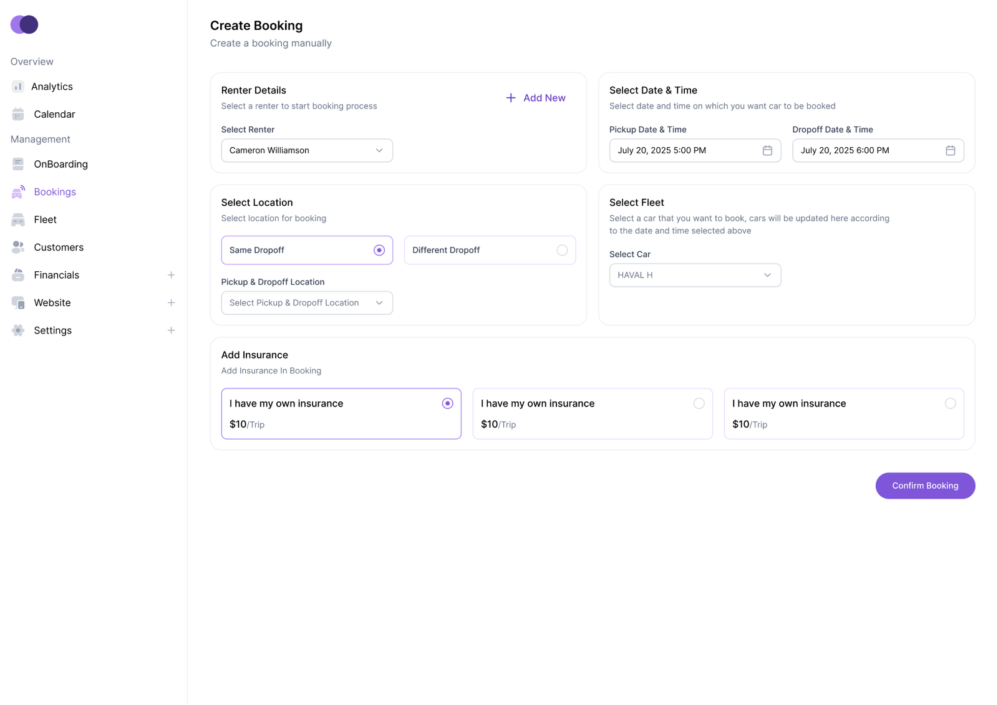Open the Select Car dropdown
The image size is (998, 705).
click(695, 275)
